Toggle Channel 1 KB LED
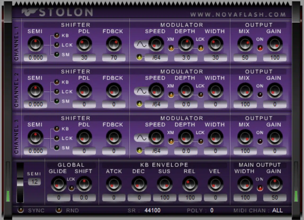 (x=57, y=36)
